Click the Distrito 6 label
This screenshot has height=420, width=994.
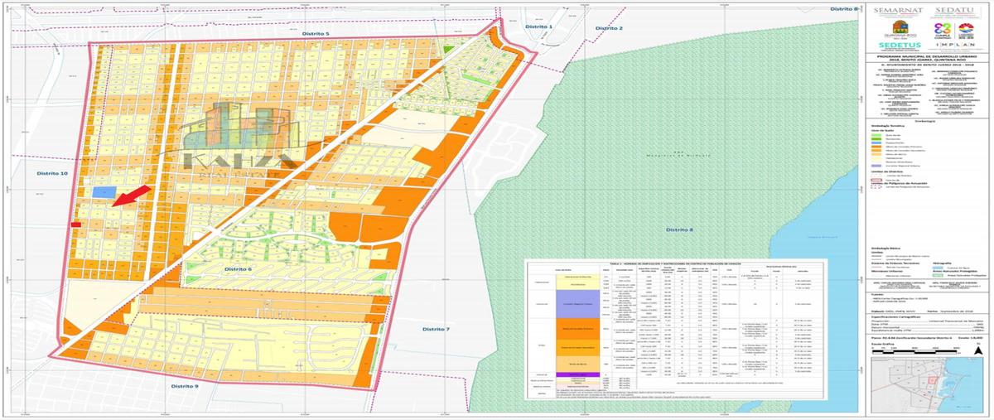(x=238, y=269)
